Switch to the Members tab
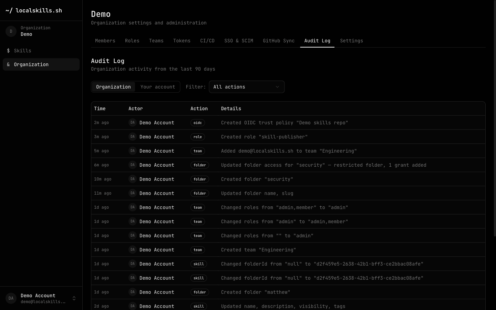 pyautogui.click(x=105, y=41)
